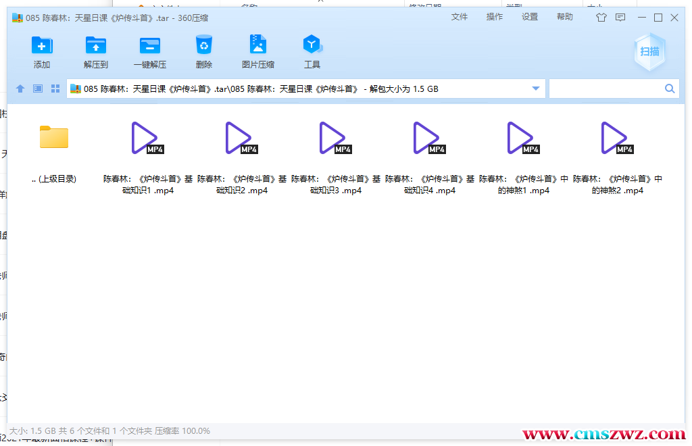Expand the 设置 (Settings) menu
This screenshot has height=446, width=692.
pyautogui.click(x=529, y=17)
